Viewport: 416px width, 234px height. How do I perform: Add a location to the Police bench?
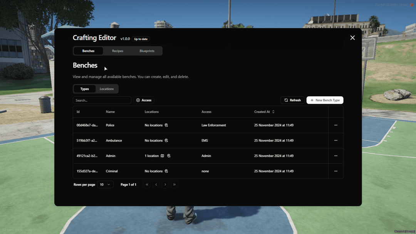(166, 125)
